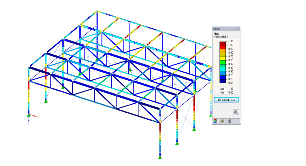Close the Panel window

[x=238, y=29]
